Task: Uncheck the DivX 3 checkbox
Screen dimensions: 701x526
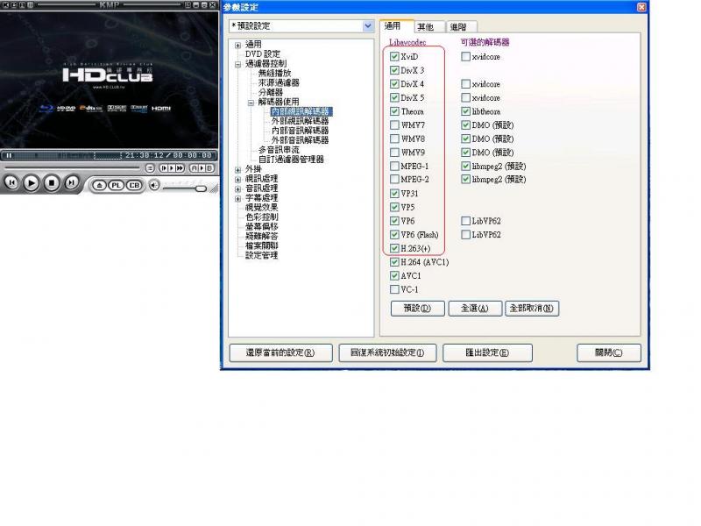Action: coord(394,70)
